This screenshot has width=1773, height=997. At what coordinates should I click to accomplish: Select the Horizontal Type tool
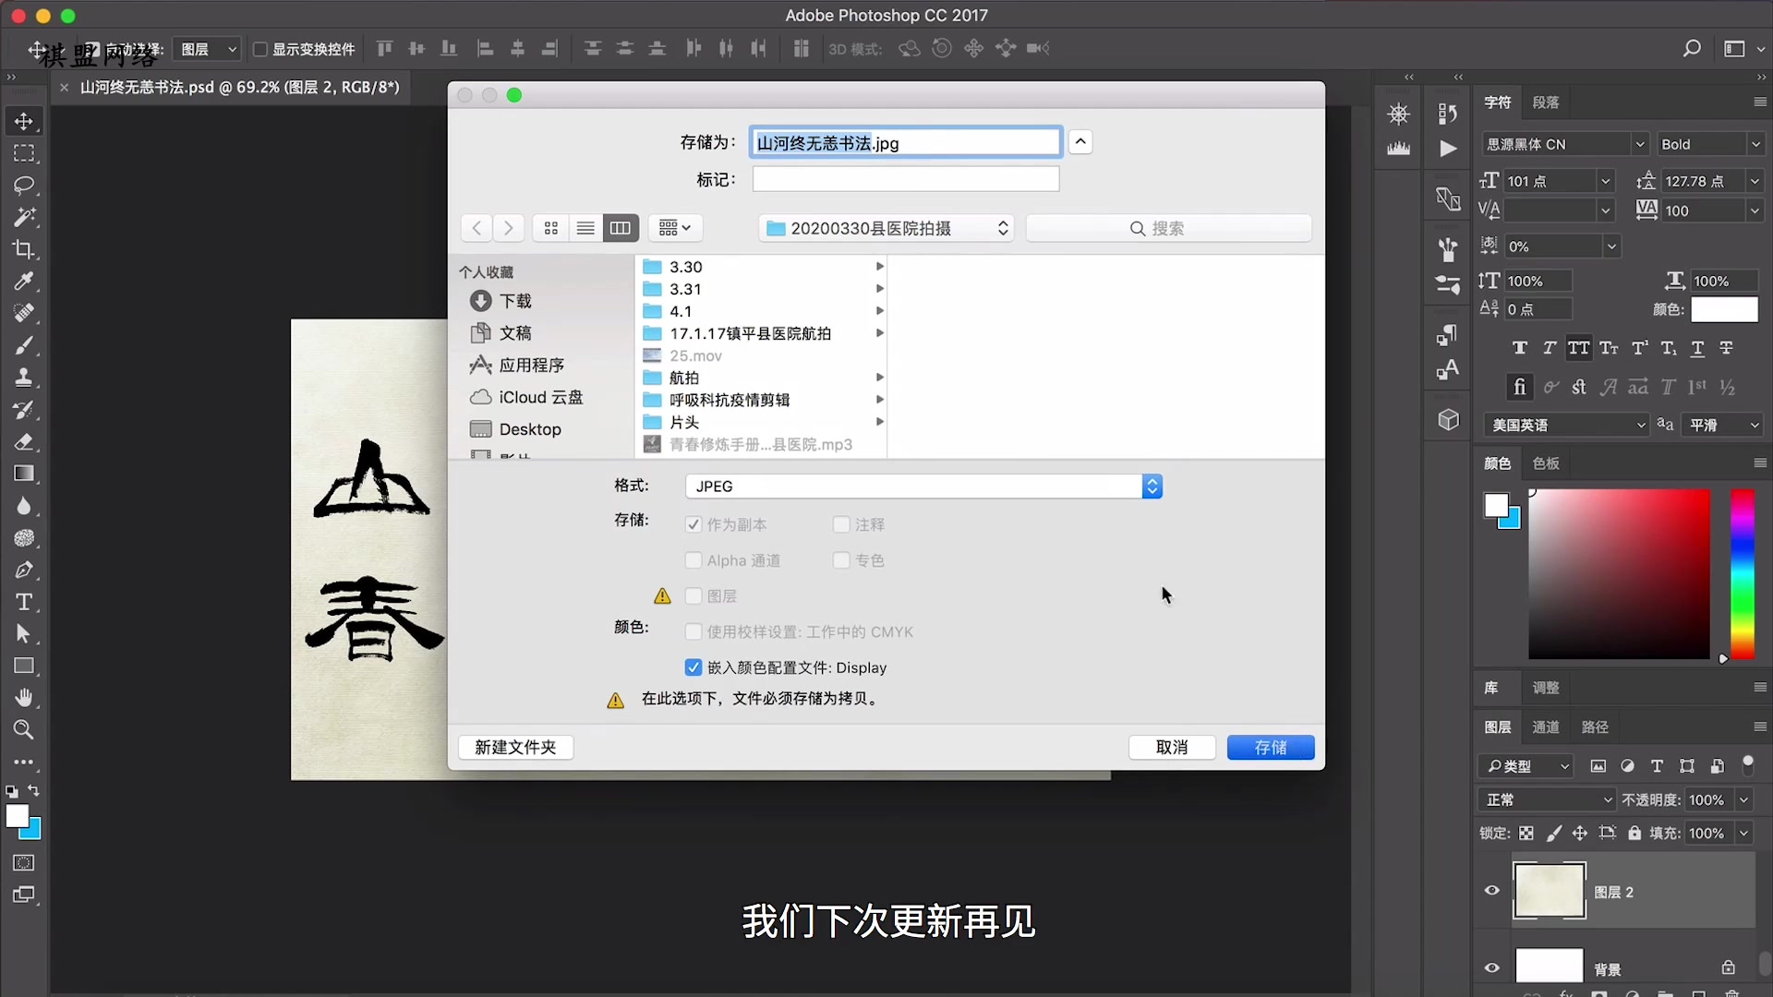(24, 602)
